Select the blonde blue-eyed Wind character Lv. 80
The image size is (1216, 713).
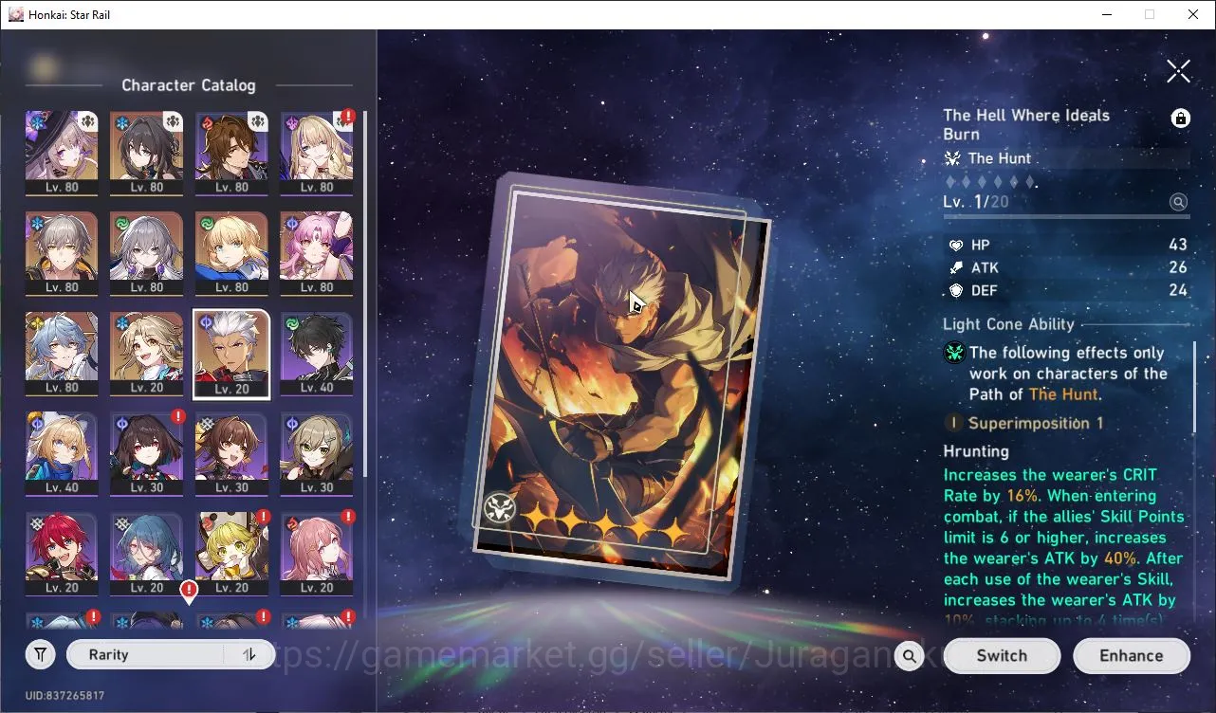[231, 253]
